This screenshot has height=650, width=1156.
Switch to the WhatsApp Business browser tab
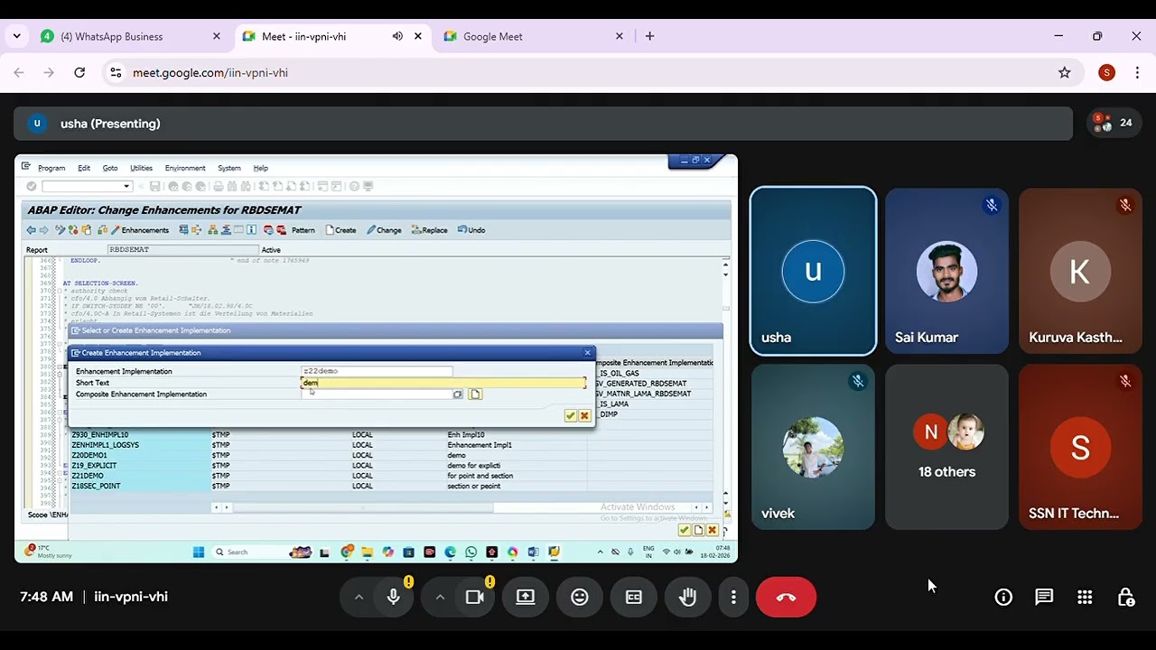(x=131, y=36)
